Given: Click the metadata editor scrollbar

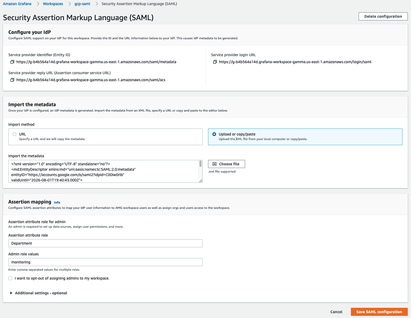Looking at the screenshot, I should tap(201, 164).
